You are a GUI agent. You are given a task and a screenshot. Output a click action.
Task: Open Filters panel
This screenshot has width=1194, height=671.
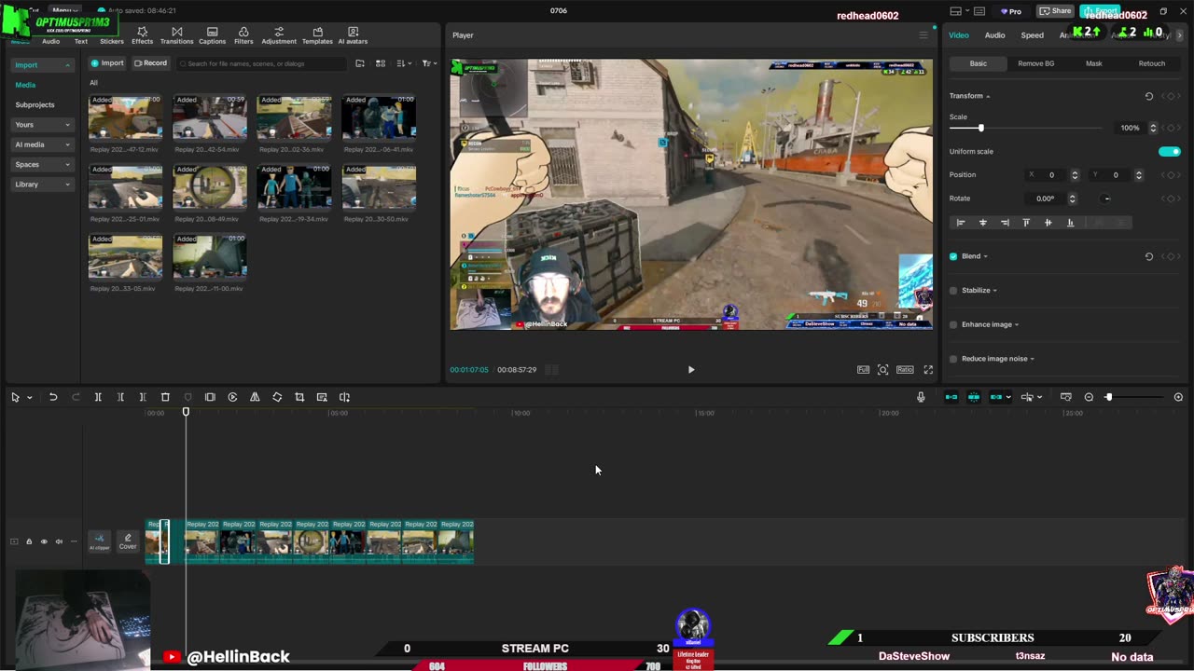(x=243, y=35)
